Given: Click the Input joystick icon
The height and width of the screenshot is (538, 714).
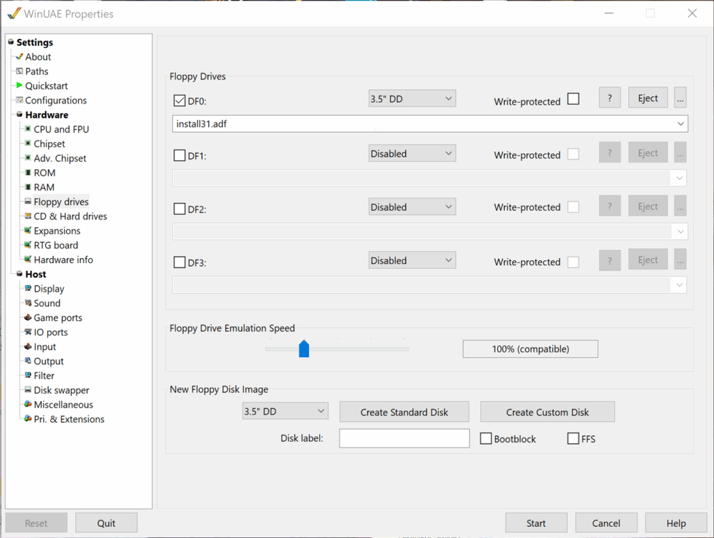Looking at the screenshot, I should coord(28,347).
